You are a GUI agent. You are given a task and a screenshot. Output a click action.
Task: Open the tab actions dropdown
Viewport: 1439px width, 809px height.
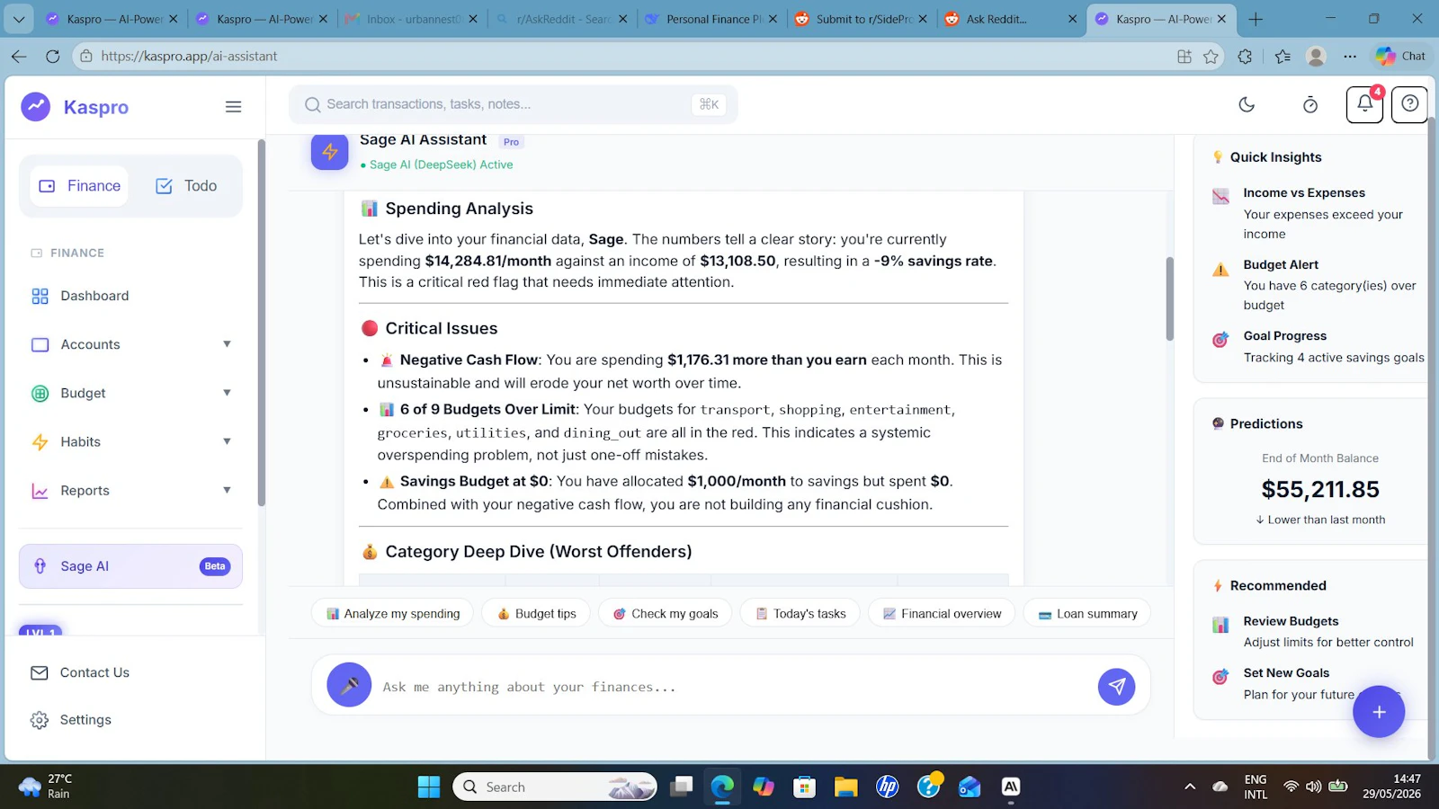(x=19, y=18)
